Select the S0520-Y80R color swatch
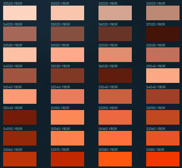 [20, 13]
